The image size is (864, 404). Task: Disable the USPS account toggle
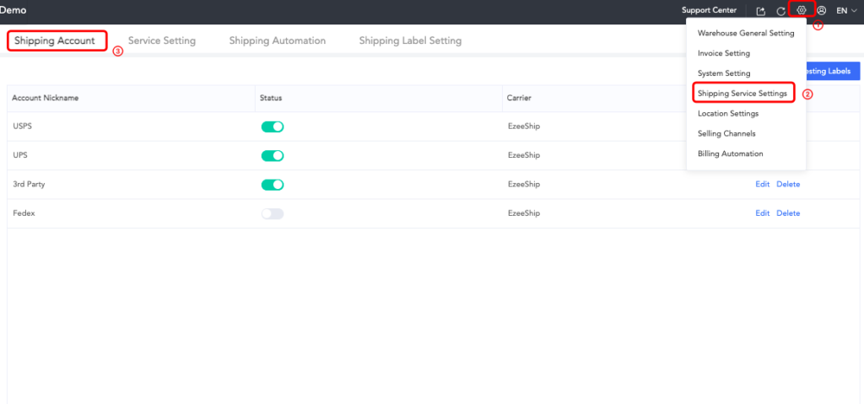pos(273,127)
